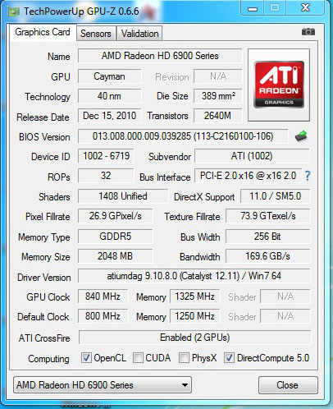This screenshot has height=409, width=333.
Task: Open the AMD Radeon HD 6900 Series dropdown
Action: tap(103, 385)
